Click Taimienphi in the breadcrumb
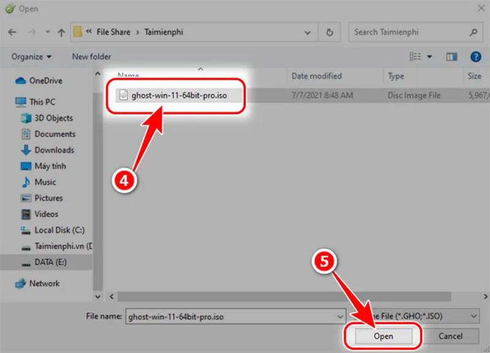The width and height of the screenshot is (490, 353). 164,32
